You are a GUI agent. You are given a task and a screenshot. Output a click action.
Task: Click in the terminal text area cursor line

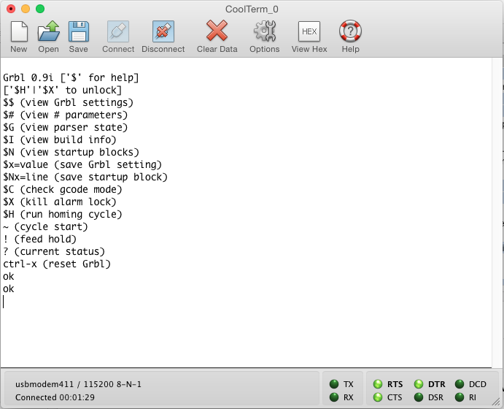pyautogui.click(x=146, y=301)
